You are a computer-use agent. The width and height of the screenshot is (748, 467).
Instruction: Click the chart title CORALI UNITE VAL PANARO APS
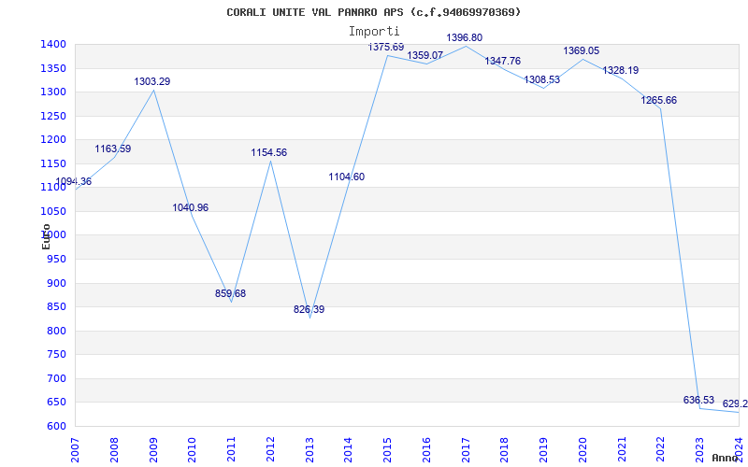point(373,12)
